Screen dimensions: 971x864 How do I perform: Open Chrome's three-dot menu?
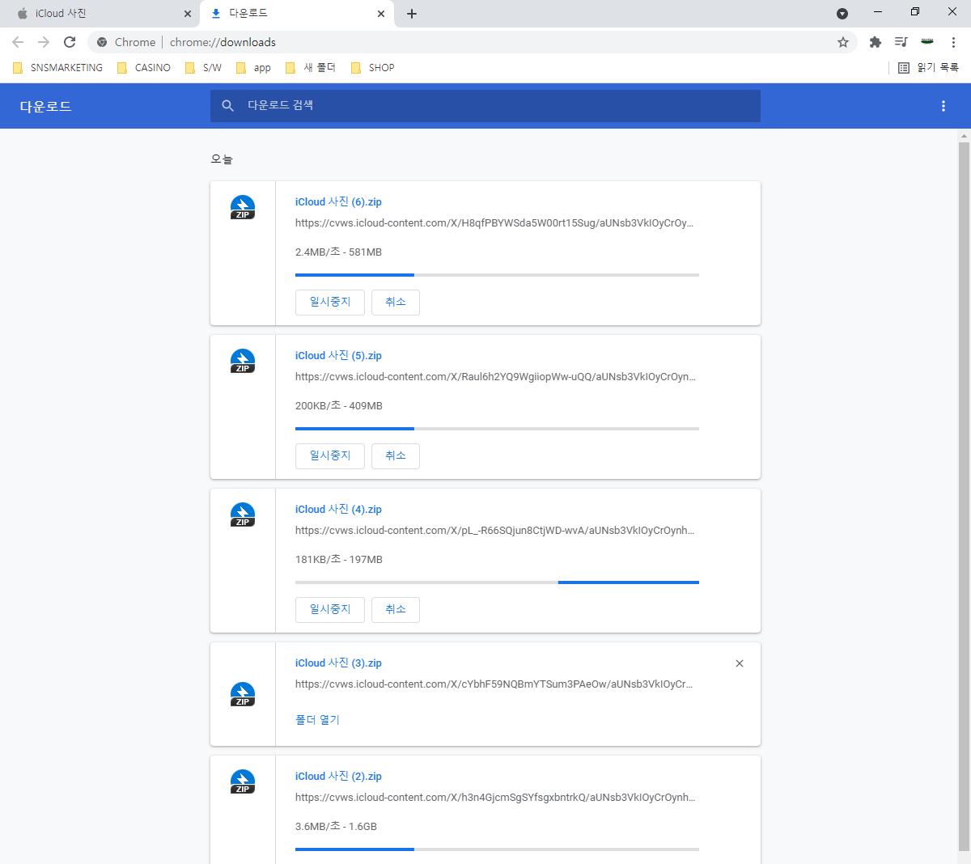coord(953,42)
